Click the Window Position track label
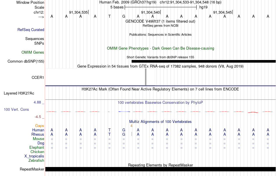The width and height of the screenshot is (276, 176). 30,2
